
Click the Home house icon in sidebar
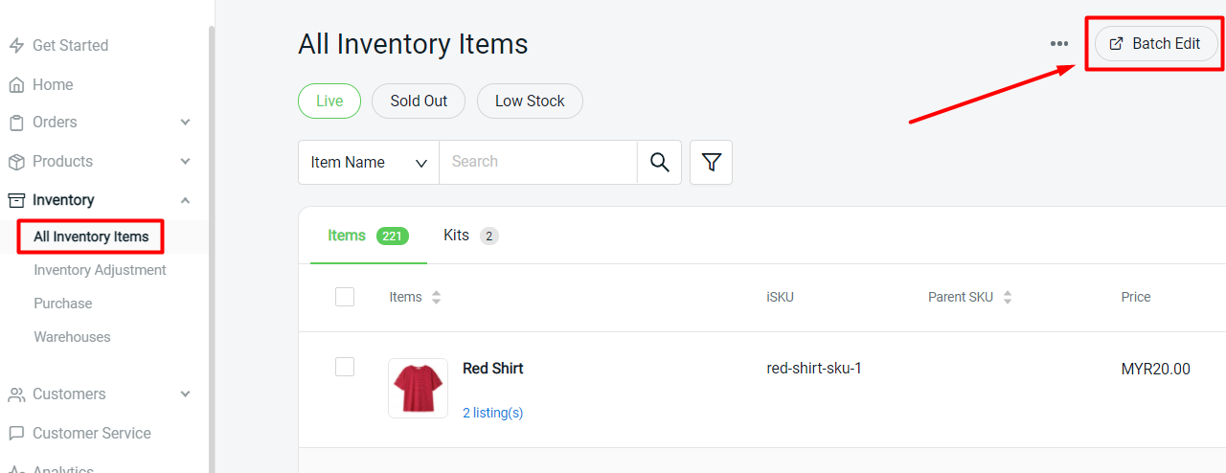pyautogui.click(x=16, y=84)
